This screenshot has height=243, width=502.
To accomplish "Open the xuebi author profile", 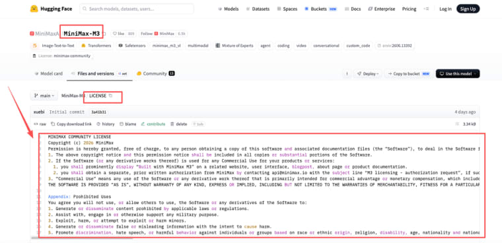I will pos(39,112).
